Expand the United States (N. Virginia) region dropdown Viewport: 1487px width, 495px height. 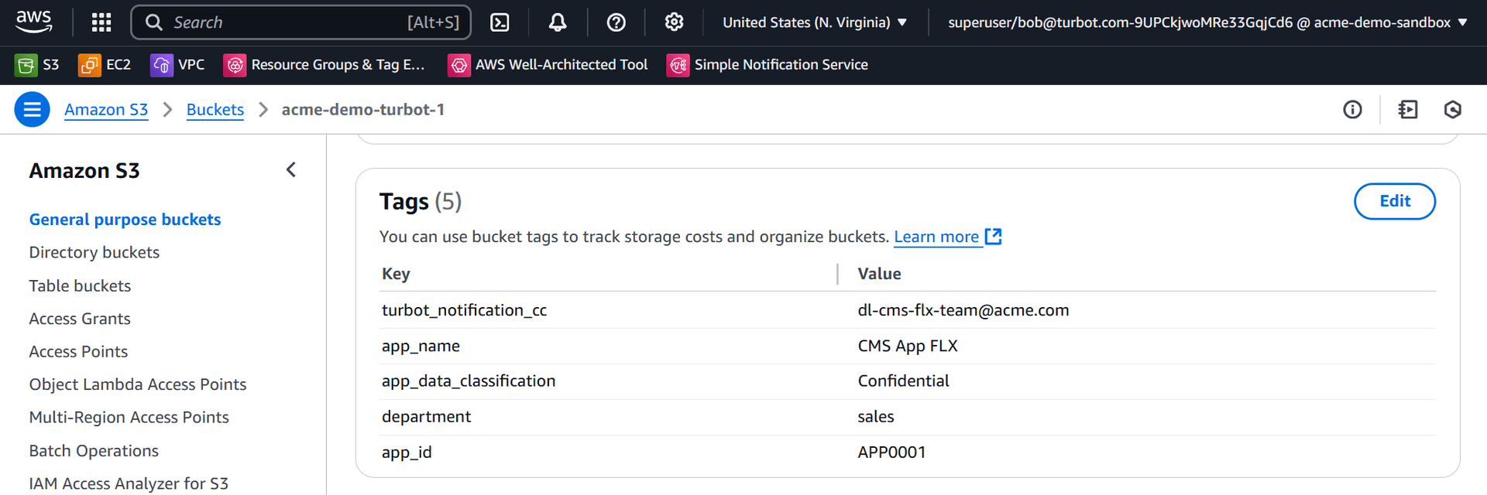click(815, 22)
